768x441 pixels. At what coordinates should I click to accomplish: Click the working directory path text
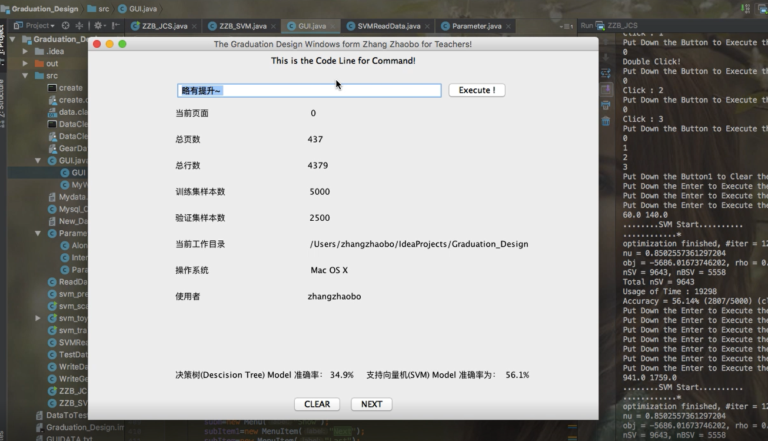click(419, 244)
